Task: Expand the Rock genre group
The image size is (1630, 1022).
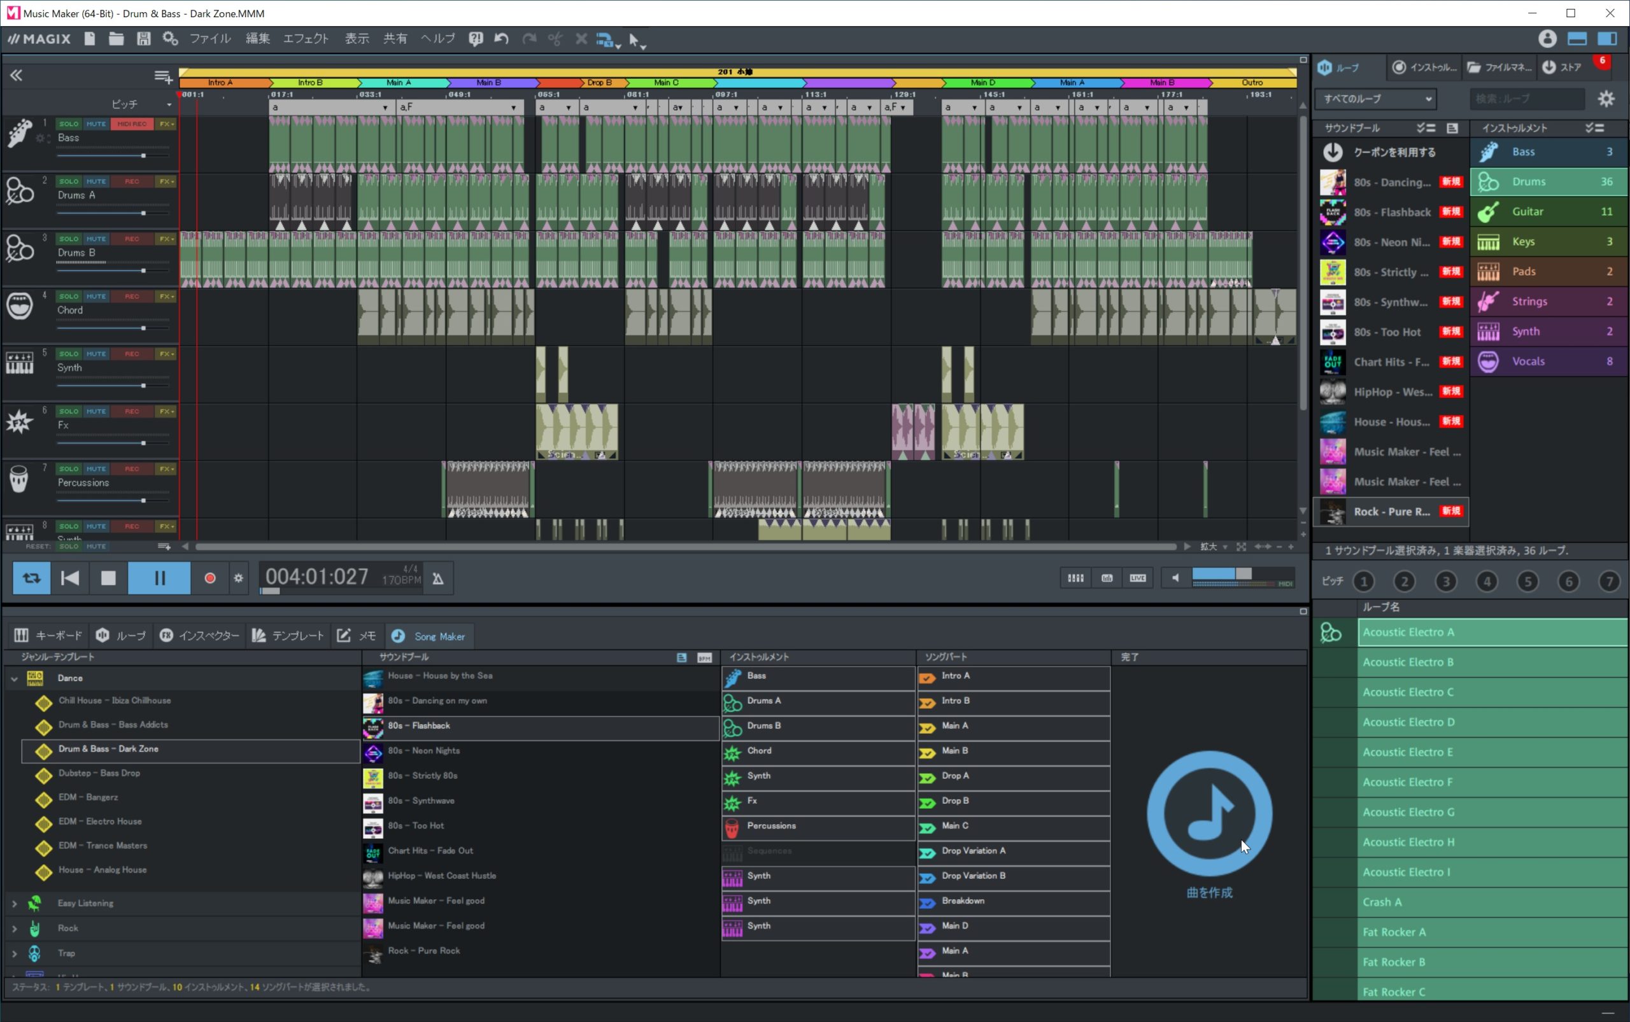Action: click(x=14, y=928)
